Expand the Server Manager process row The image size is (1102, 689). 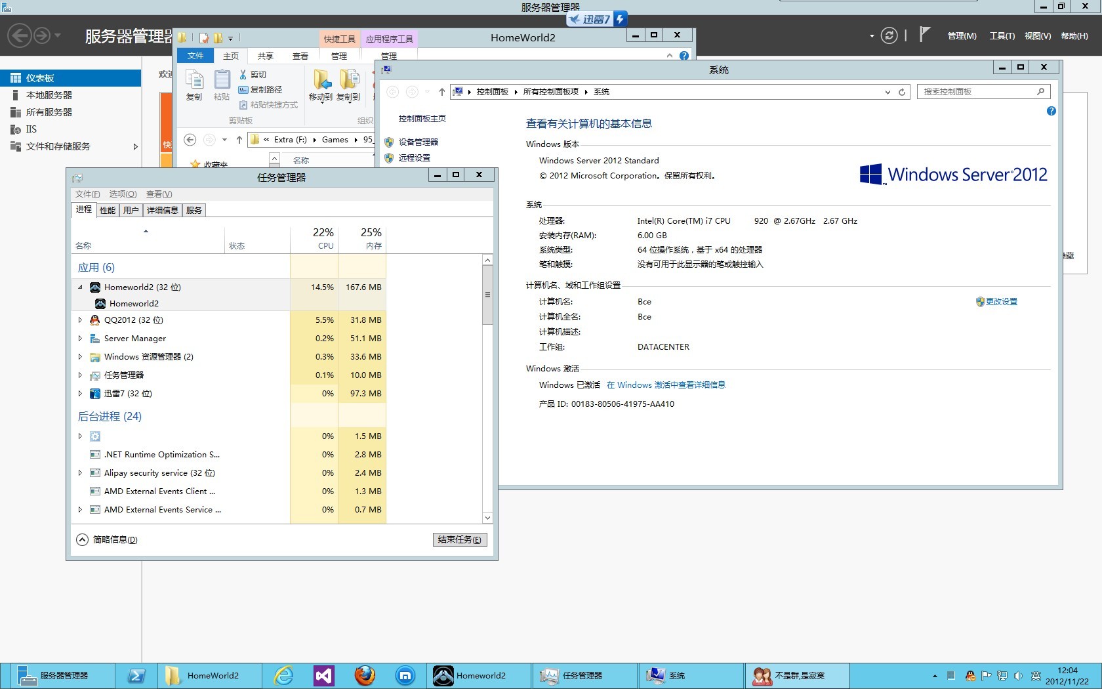click(x=81, y=338)
